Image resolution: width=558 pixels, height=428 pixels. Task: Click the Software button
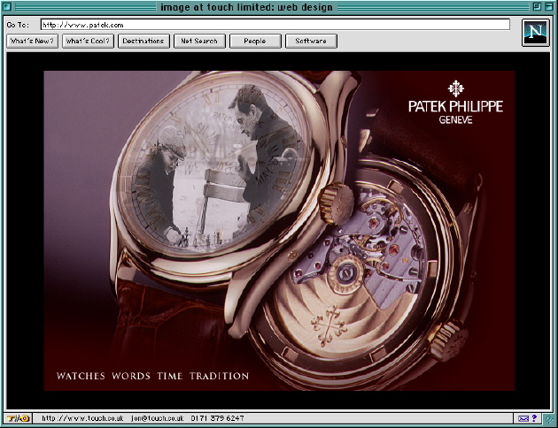[311, 42]
